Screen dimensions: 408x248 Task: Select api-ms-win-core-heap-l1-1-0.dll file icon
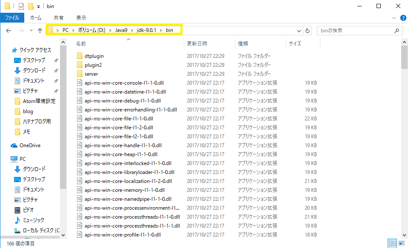(80, 154)
